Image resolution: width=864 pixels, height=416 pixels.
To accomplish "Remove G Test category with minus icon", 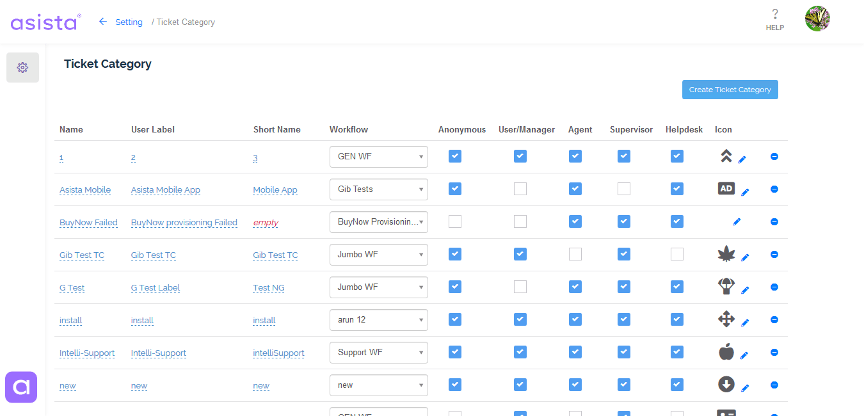I will (x=774, y=287).
